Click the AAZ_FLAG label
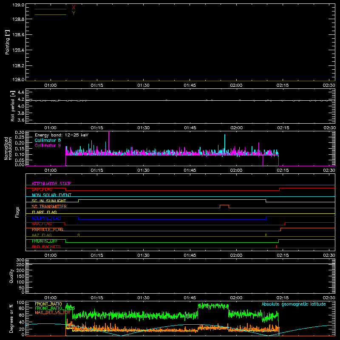 point(42,235)
